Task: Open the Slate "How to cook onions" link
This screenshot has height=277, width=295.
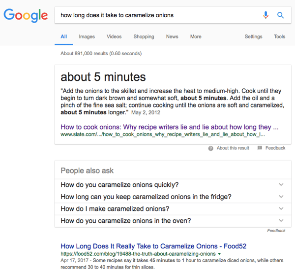Action: 170,126
